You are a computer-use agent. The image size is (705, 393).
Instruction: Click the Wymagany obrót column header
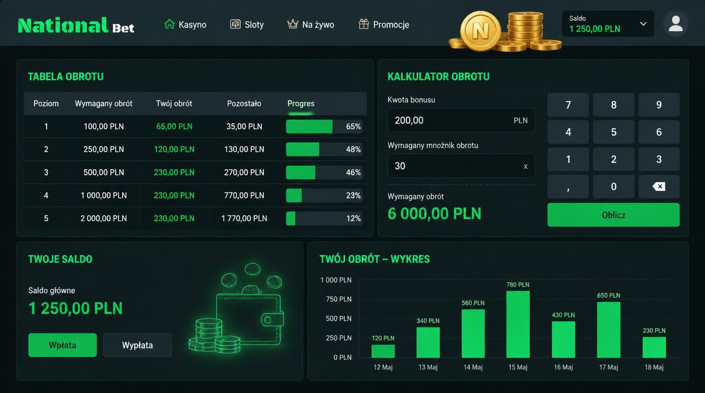point(103,103)
